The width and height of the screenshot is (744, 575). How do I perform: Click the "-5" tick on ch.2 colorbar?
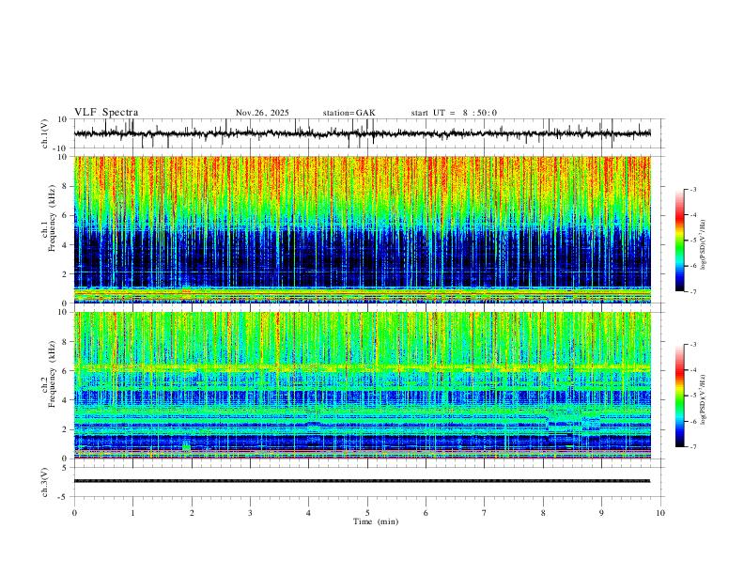tap(692, 396)
